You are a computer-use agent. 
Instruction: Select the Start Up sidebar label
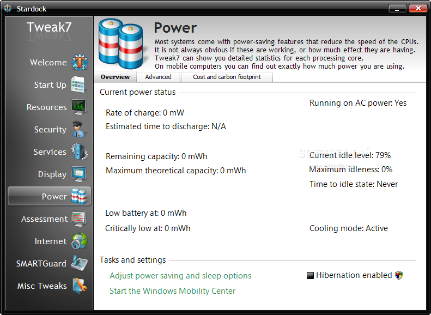50,85
